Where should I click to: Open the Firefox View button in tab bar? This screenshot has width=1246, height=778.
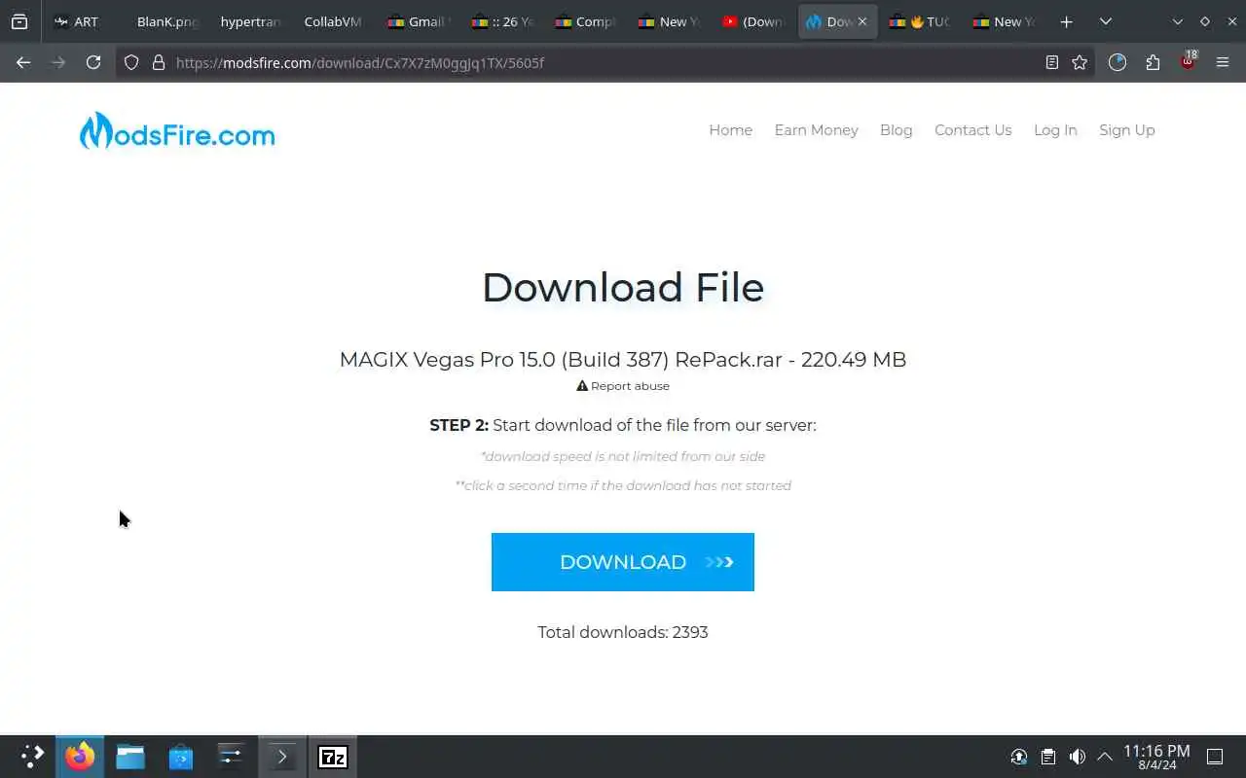coord(19,21)
